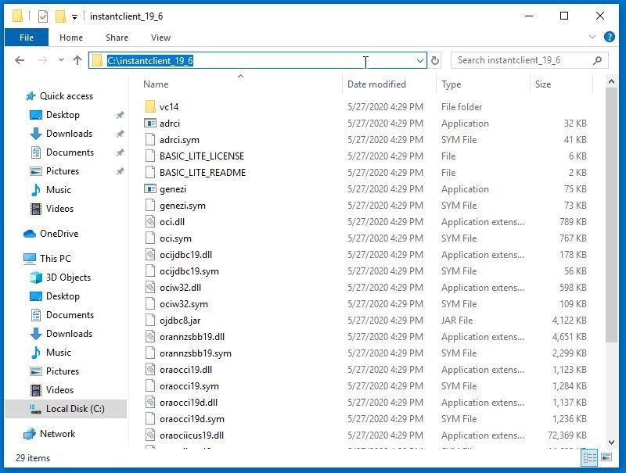Sort by the Date modified column
Viewport: 626px width, 473px height.
(376, 84)
